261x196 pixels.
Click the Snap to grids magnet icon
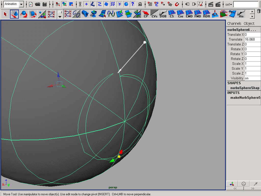click(150, 4)
